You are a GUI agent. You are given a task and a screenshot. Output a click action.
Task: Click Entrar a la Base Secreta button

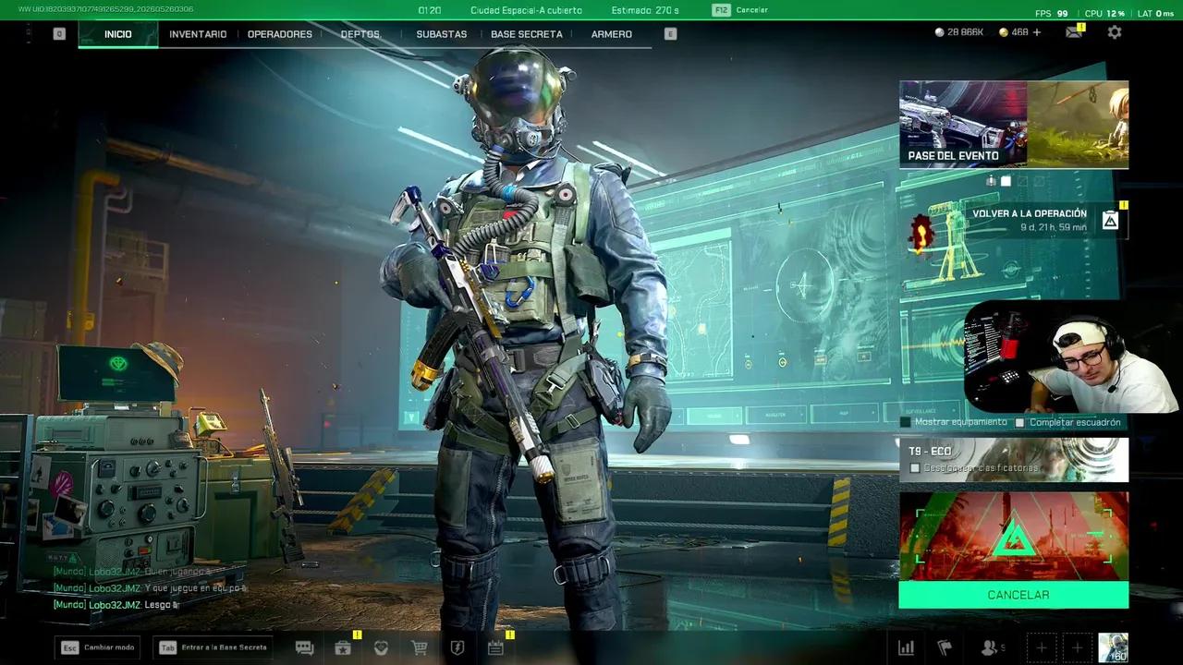pos(214,647)
